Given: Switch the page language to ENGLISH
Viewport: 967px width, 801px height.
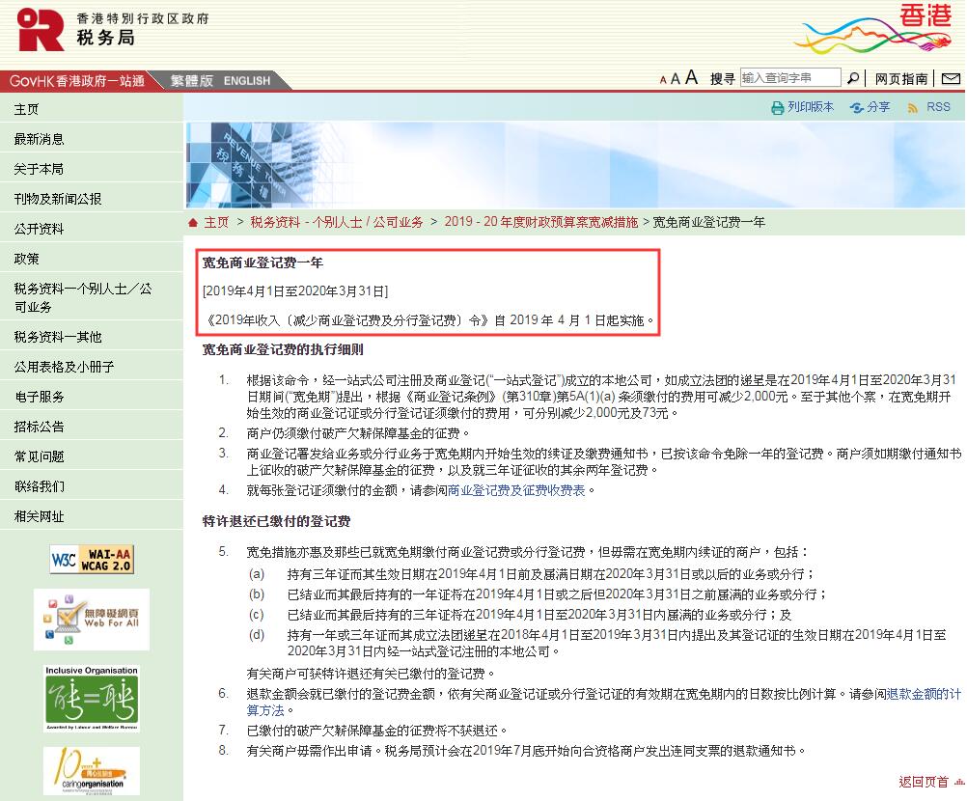Looking at the screenshot, I should coord(247,81).
